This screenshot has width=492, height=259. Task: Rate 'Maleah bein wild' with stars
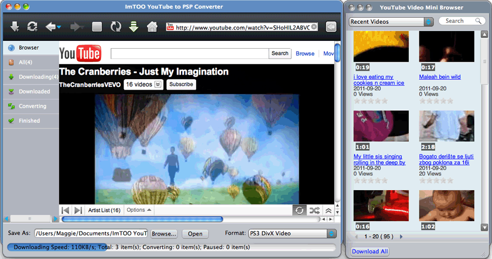(436, 101)
